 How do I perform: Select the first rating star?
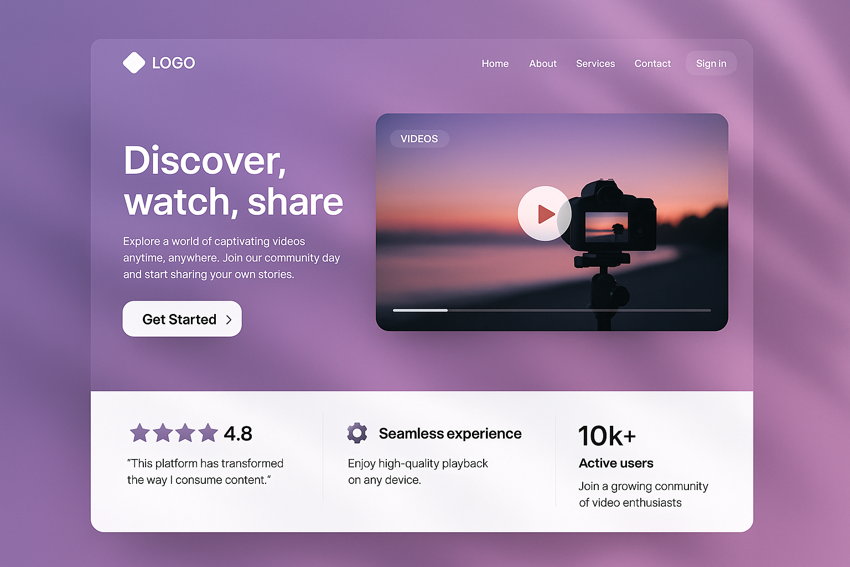pos(140,433)
